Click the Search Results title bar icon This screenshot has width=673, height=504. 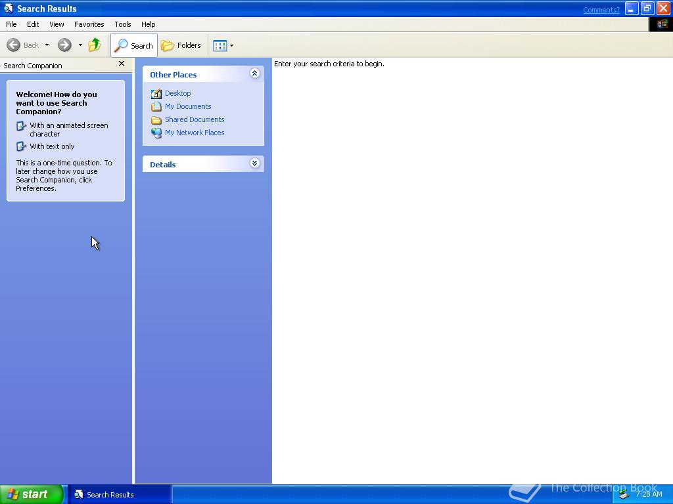click(8, 8)
